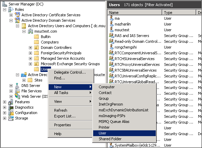Select MSMQ Queue Alias in New submenu
The height and width of the screenshot is (148, 202).
pyautogui.click(x=124, y=122)
